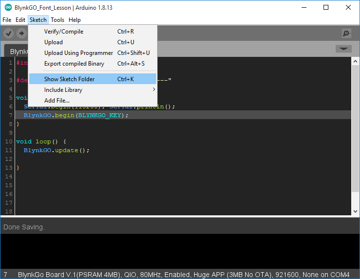Viewport: 360px width, 279px height.
Task: Click the Upload arrow toolbar button
Action: coord(21,34)
